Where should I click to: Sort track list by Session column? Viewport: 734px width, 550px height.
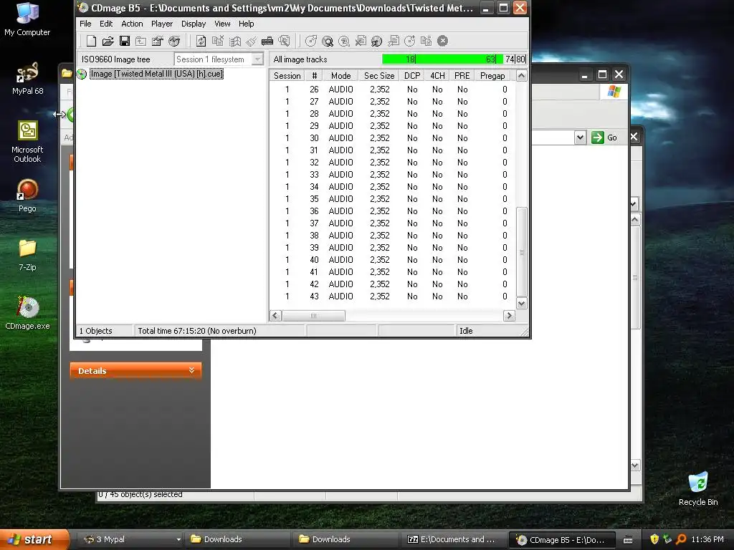pyautogui.click(x=287, y=76)
